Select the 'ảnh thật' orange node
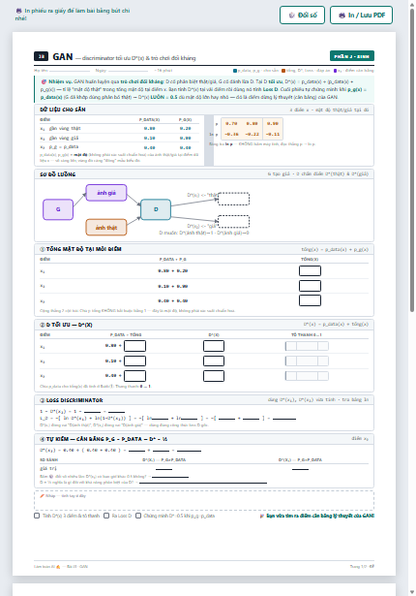The width and height of the screenshot is (416, 596). pos(106,228)
